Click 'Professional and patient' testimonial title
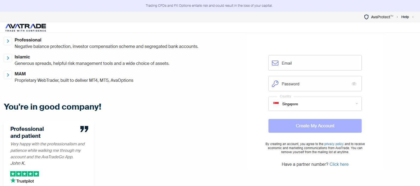The height and width of the screenshot is (186, 420). (27, 132)
